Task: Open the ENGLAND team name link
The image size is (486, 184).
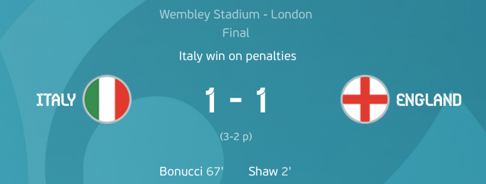Action: pos(429,100)
